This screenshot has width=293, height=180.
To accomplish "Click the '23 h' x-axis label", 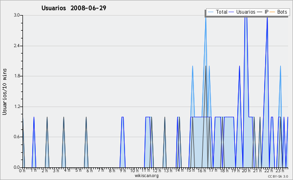I will tap(280, 170).
